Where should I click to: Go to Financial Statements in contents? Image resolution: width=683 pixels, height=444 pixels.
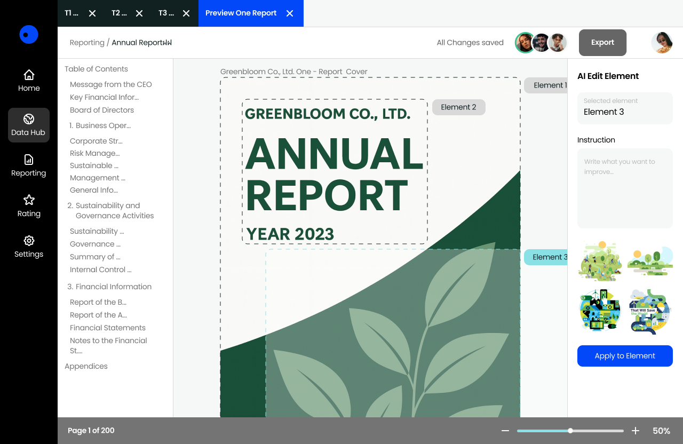(x=108, y=328)
